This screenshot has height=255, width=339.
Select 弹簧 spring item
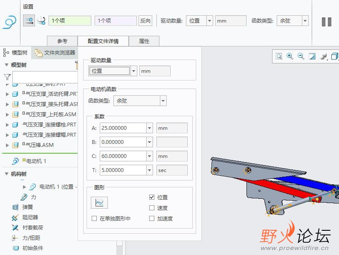(27, 207)
